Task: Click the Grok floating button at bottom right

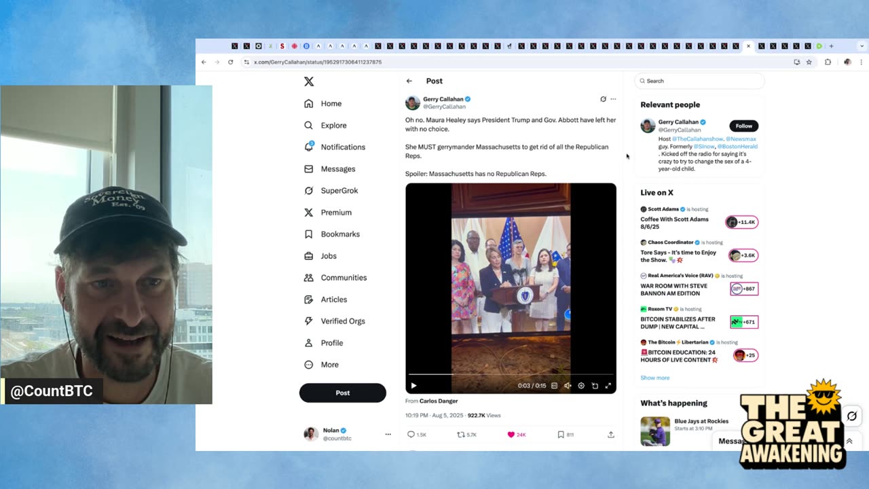Action: pyautogui.click(x=852, y=416)
